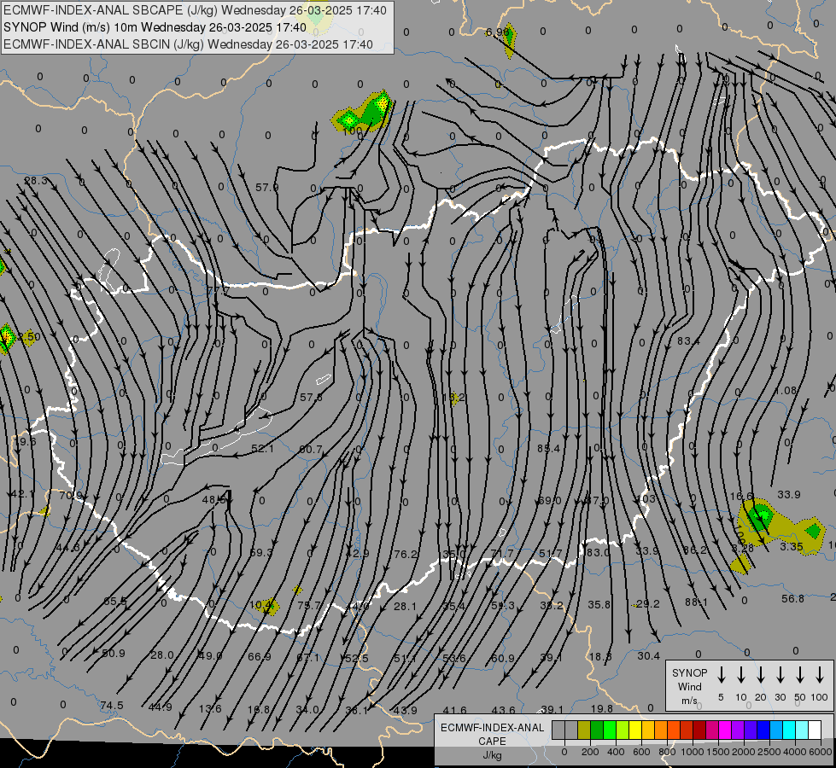The width and height of the screenshot is (836, 768).
Task: Click the 70.9 map value
Action: point(70,495)
